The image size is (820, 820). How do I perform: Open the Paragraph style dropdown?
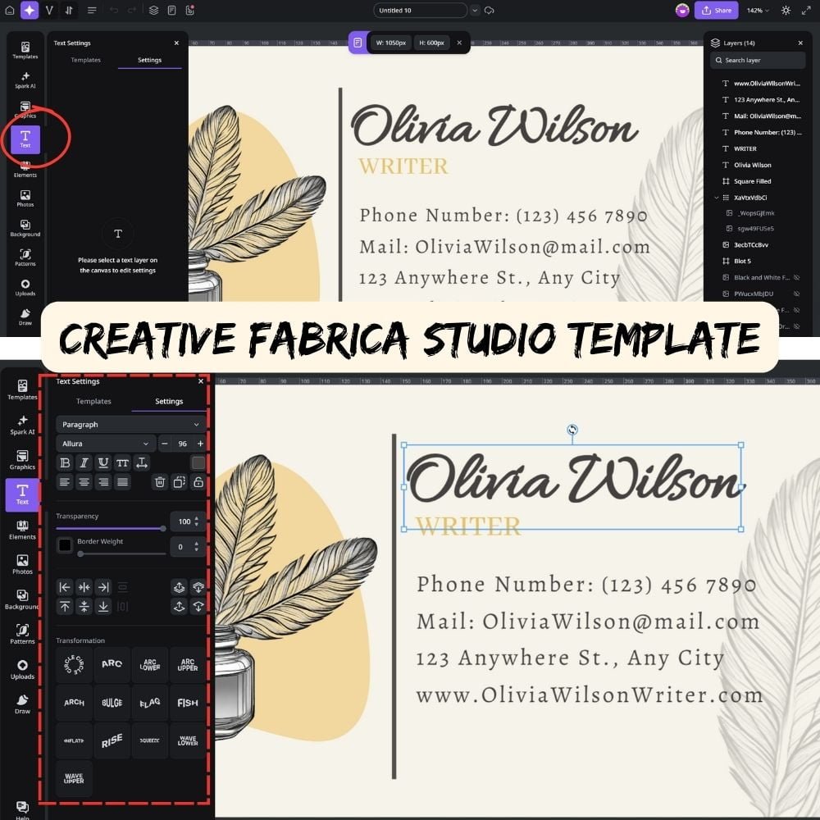130,424
